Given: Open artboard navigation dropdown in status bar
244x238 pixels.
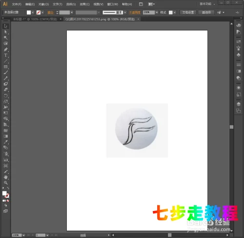Looking at the screenshot, I should click(47, 235).
